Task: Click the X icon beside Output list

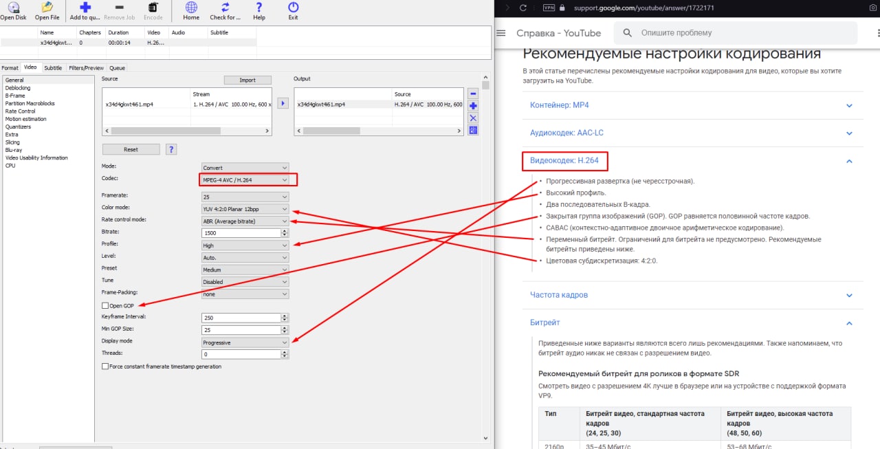Action: click(473, 118)
